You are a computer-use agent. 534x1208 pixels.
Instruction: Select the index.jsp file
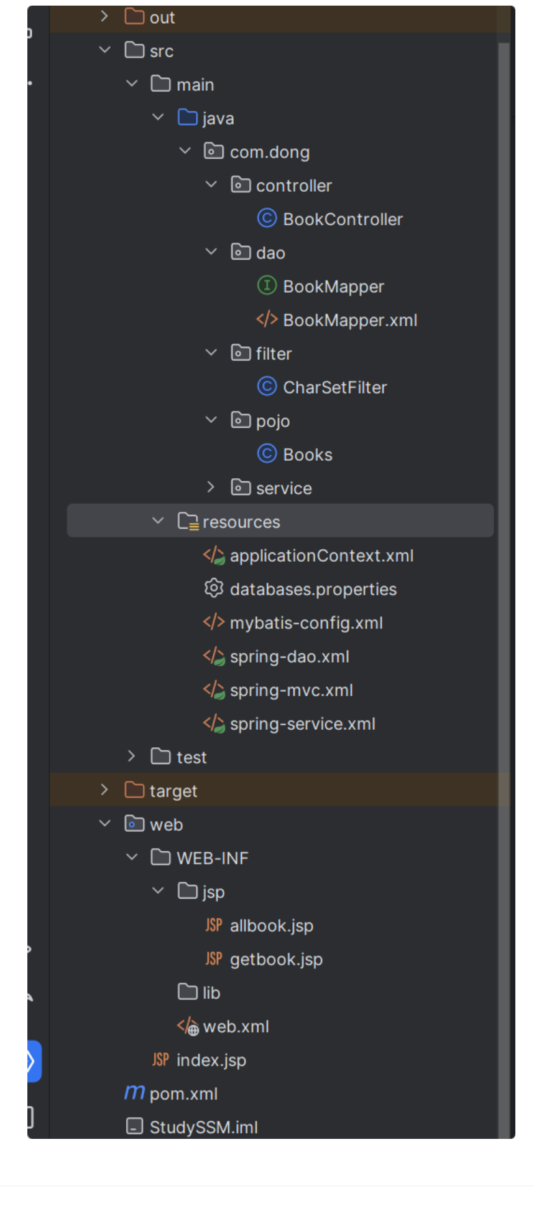(x=211, y=1060)
